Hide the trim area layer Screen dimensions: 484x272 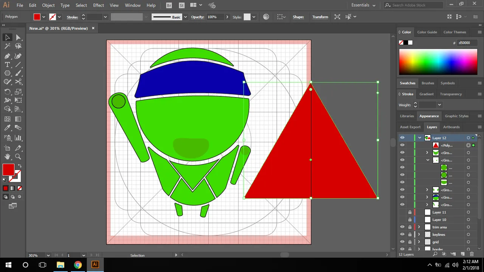(x=402, y=227)
